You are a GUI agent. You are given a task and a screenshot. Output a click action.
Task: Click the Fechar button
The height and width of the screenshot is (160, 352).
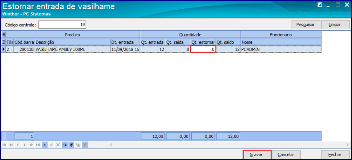pos(335,155)
